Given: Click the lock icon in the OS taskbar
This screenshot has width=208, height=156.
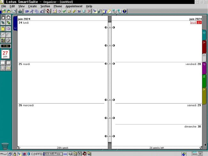Looking at the screenshot, I should pos(15,154).
